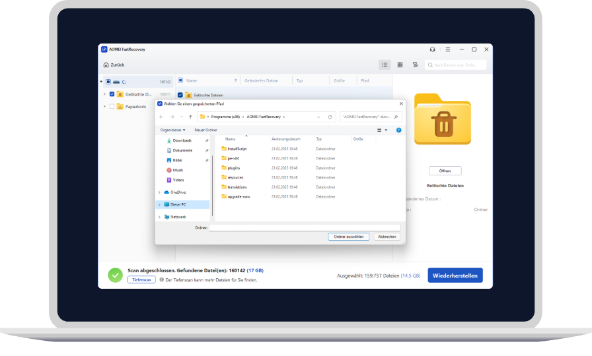Expand the Netzwerk tree node

159,217
